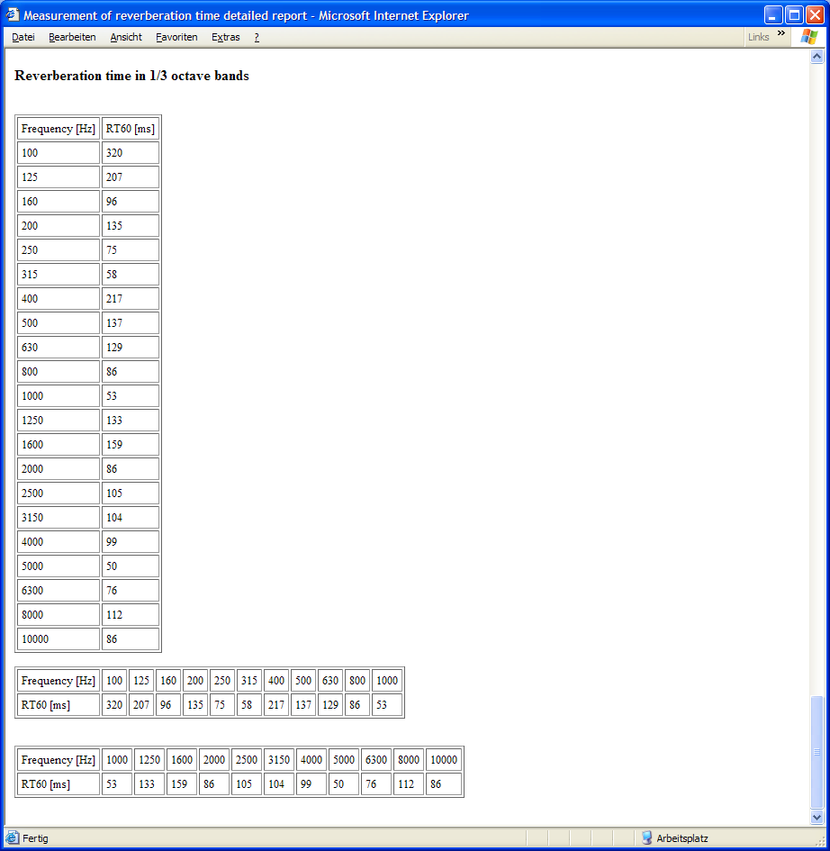Open the Ansicht menu
The width and height of the screenshot is (830, 851).
pyautogui.click(x=126, y=37)
